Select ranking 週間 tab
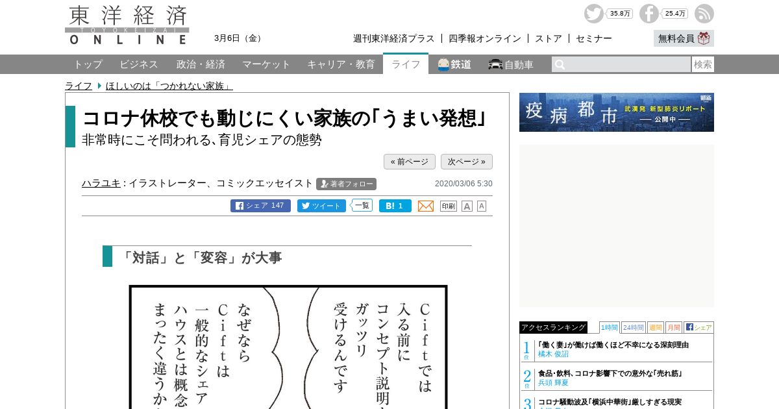779x409 pixels. [x=656, y=327]
